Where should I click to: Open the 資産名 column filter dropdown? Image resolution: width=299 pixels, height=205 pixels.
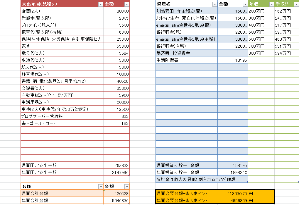(x=215, y=4)
